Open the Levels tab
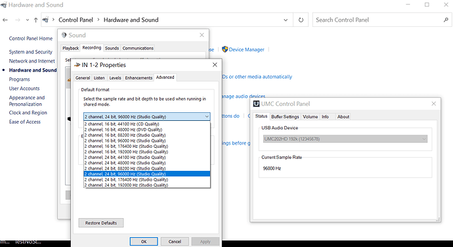The image size is (453, 247). coord(115,78)
